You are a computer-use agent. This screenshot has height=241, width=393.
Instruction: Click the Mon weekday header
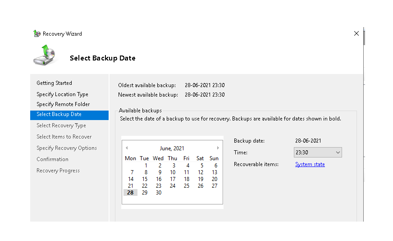(x=130, y=158)
